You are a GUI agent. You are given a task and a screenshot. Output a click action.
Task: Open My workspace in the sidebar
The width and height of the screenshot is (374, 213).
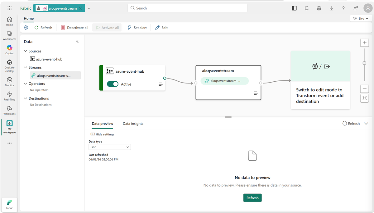click(10, 127)
